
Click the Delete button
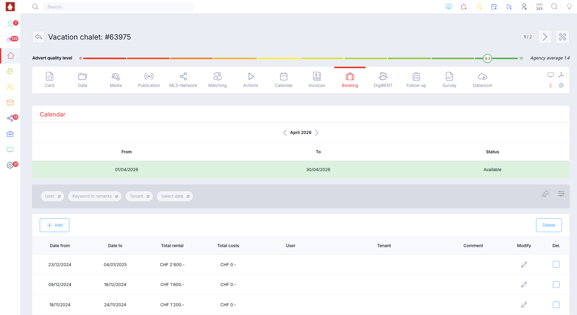pos(549,225)
